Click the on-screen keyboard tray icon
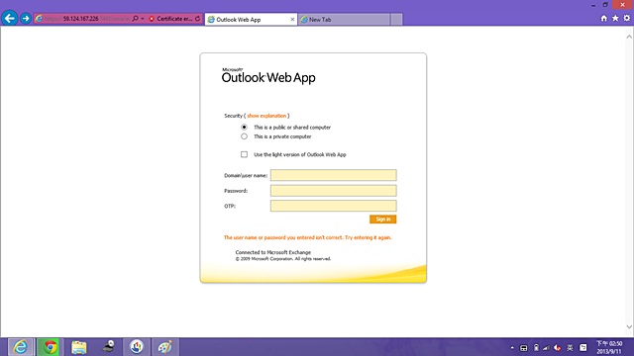Image resolution: width=634 pixels, height=356 pixels. [524, 347]
